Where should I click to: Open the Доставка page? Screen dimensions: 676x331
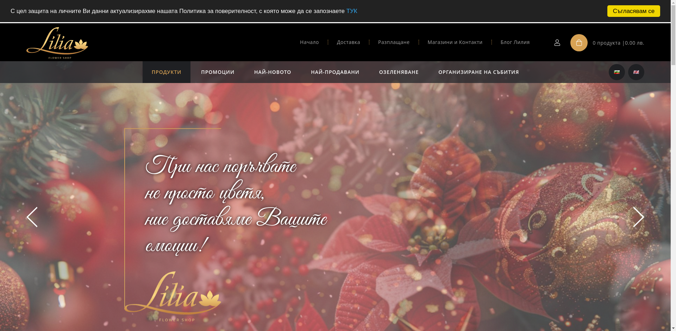[348, 42]
